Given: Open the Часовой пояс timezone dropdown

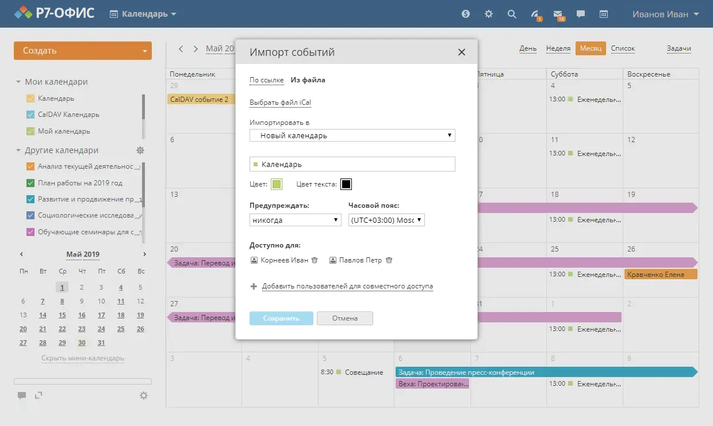Looking at the screenshot, I should pos(386,220).
